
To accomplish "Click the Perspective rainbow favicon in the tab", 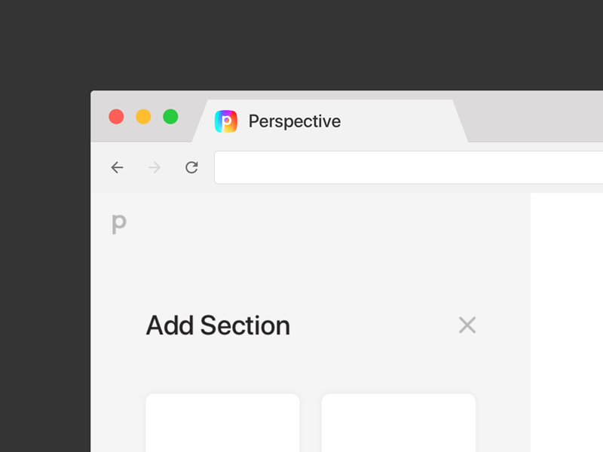I will [x=226, y=121].
